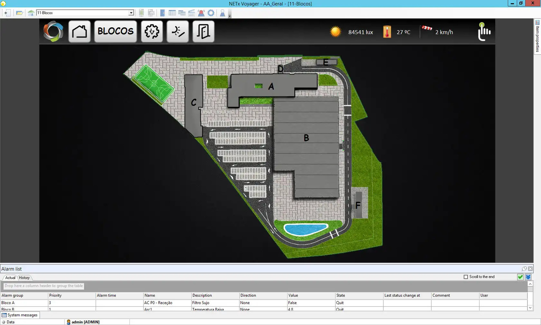This screenshot has height=325, width=541.
Task: Click the blue double-arrow icon in alarm list
Action: pyautogui.click(x=528, y=277)
